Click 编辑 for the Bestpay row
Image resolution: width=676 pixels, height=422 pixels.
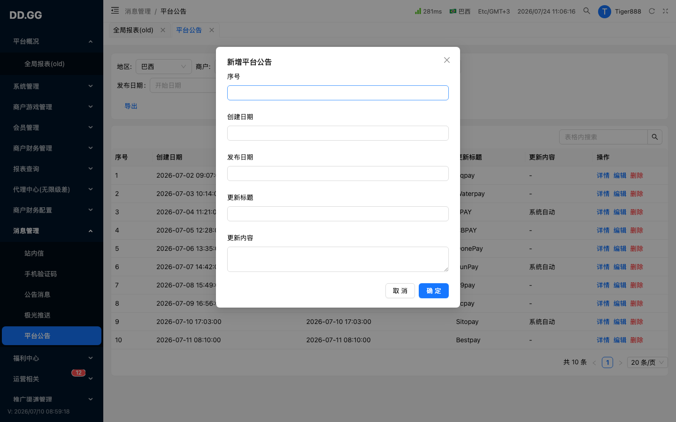620,340
